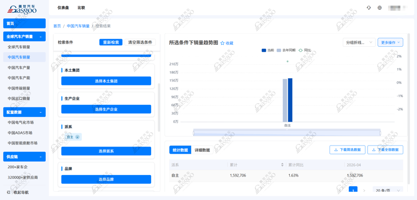Select 中国电气化市场 in the sidebar
Screen dimensions: 417x200
pos(24,122)
